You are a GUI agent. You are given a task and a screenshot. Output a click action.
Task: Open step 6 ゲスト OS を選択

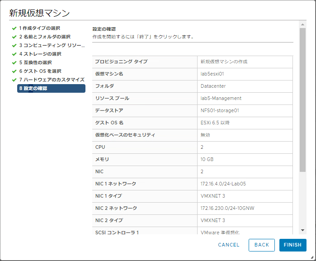40,71
